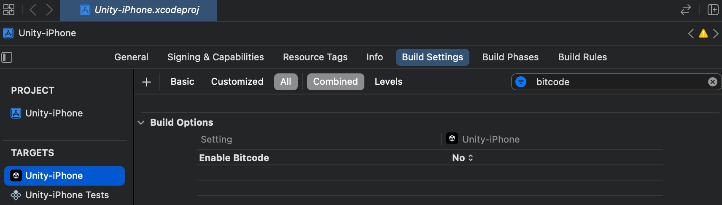Click the yellow warning issue icon
The width and height of the screenshot is (722, 205).
[703, 33]
